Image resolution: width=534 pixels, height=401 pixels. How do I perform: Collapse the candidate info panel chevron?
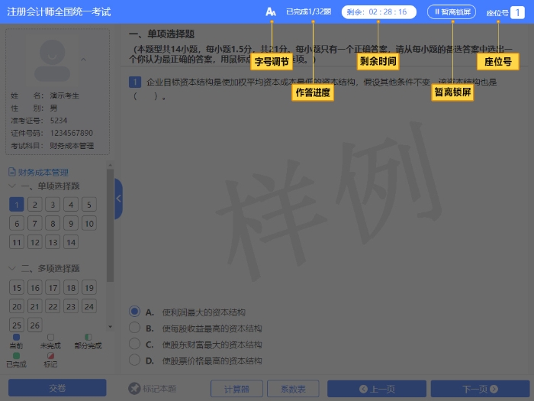pos(83,60)
